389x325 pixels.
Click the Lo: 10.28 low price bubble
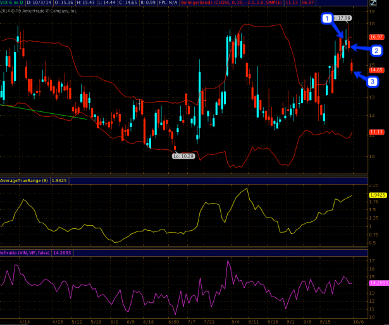pos(183,154)
